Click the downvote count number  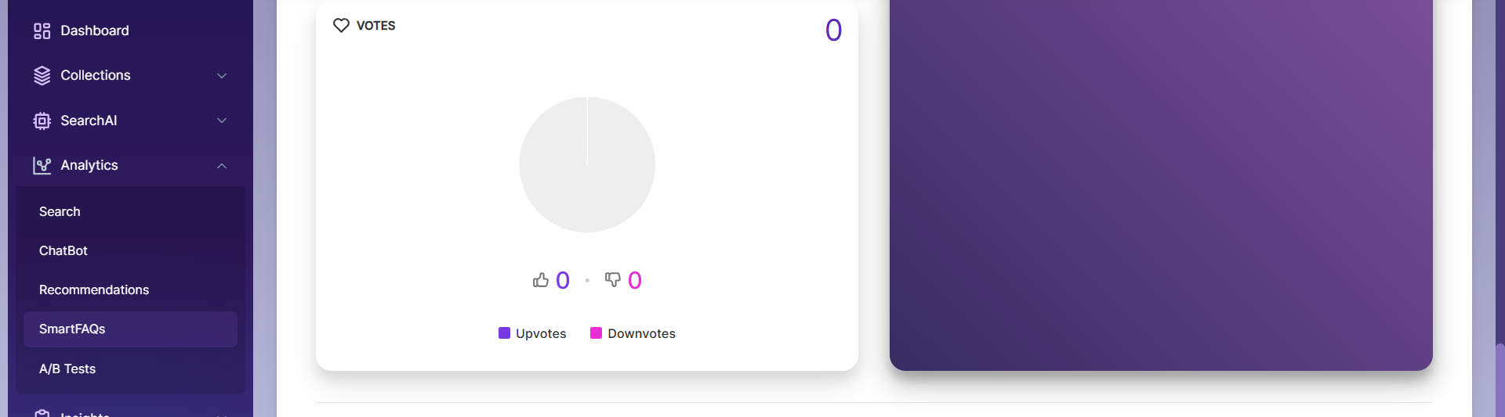pyautogui.click(x=635, y=280)
